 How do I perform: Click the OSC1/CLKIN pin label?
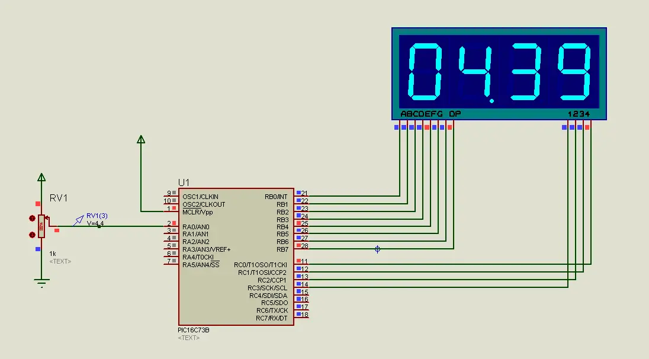click(x=200, y=197)
